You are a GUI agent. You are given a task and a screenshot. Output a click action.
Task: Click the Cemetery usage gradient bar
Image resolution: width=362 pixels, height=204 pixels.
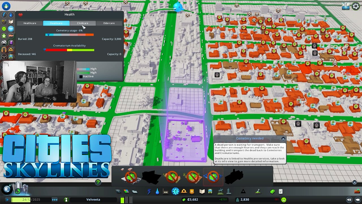point(70,35)
